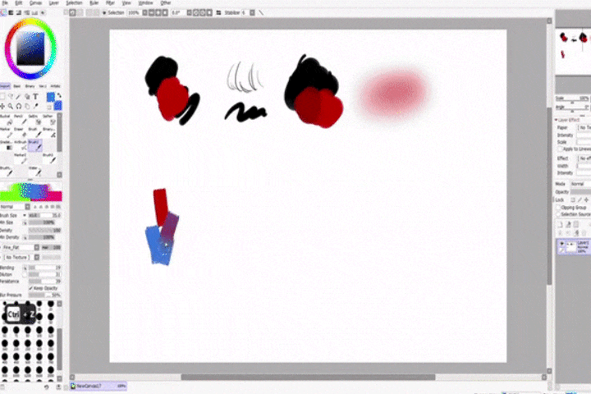Choose the Pencil tool
The width and height of the screenshot is (591, 394).
(21, 121)
